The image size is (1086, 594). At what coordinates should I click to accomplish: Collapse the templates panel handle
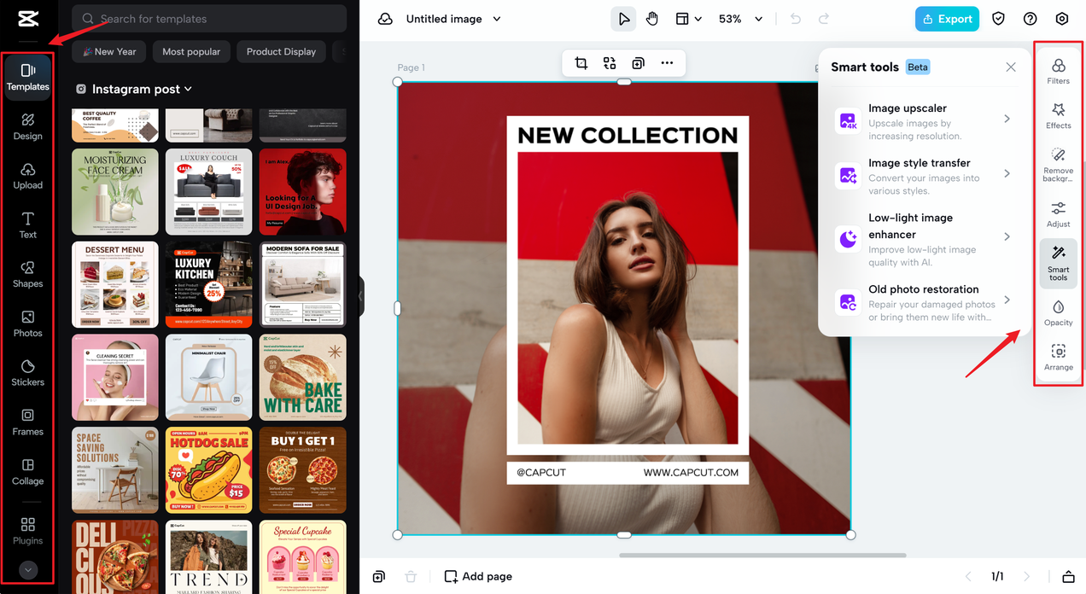tap(360, 296)
